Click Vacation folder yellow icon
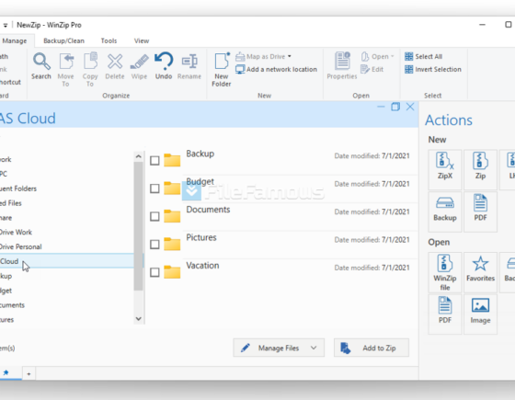The height and width of the screenshot is (400, 515). click(172, 271)
